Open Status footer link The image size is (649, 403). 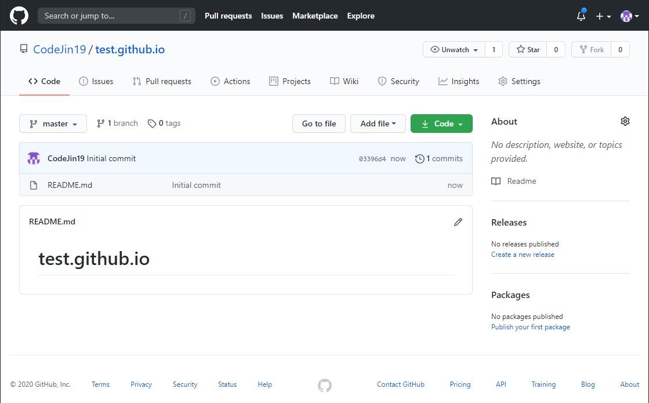[x=227, y=384]
